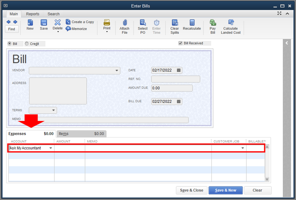
Task: Open the window system menu icon
Action: tap(6, 6)
